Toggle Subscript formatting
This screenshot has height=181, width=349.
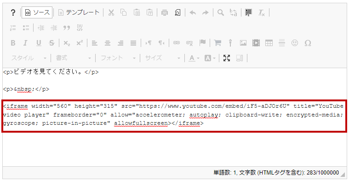[67, 43]
